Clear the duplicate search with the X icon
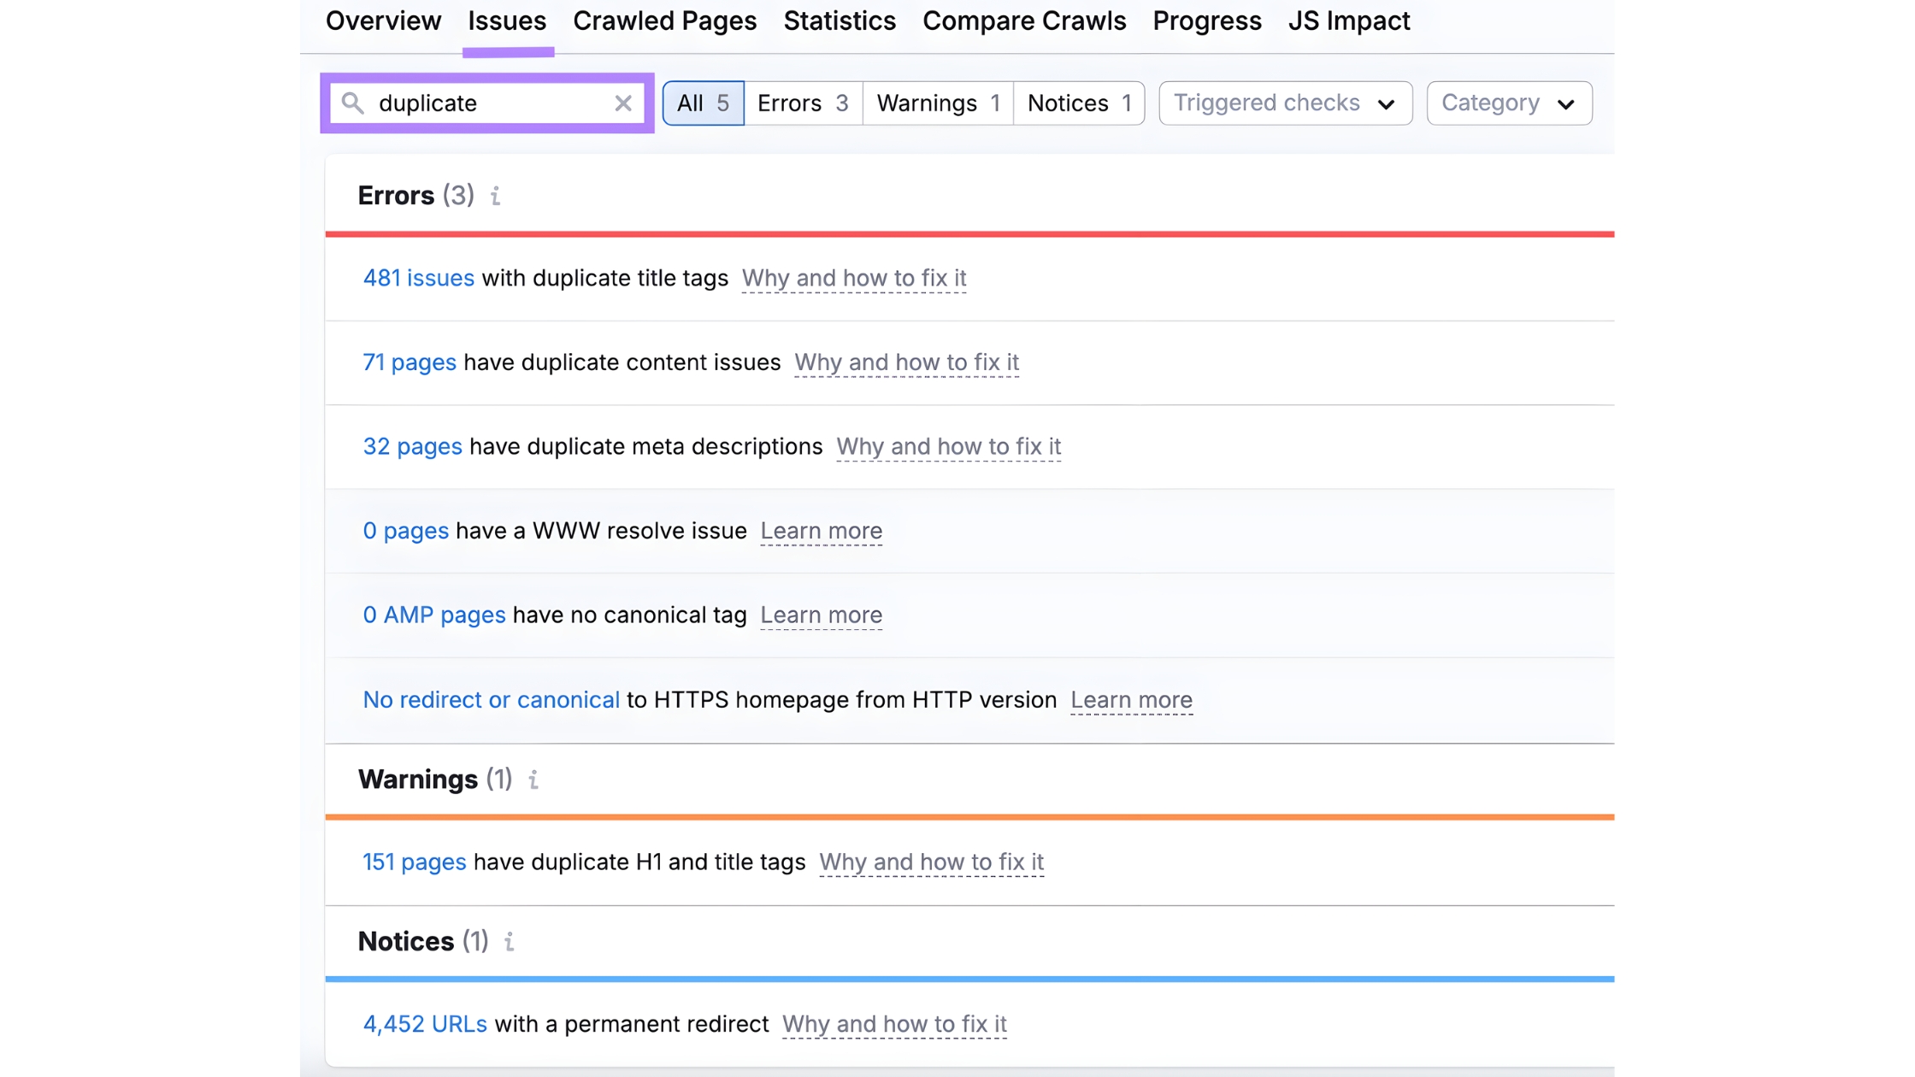The height and width of the screenshot is (1077, 1915). [x=623, y=103]
